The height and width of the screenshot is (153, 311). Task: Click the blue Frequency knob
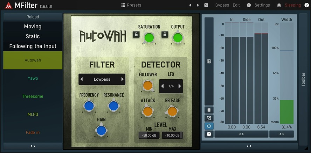point(89,106)
